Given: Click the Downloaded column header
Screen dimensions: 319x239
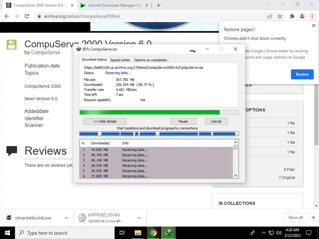Looking at the screenshot, I should (105, 143).
